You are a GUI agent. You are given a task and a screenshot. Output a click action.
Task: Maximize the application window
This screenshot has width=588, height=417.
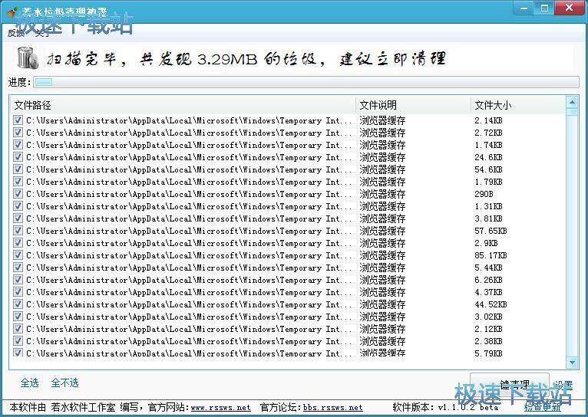coord(544,8)
